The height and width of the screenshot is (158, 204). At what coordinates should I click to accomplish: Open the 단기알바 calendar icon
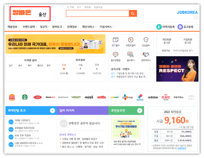[116, 40]
